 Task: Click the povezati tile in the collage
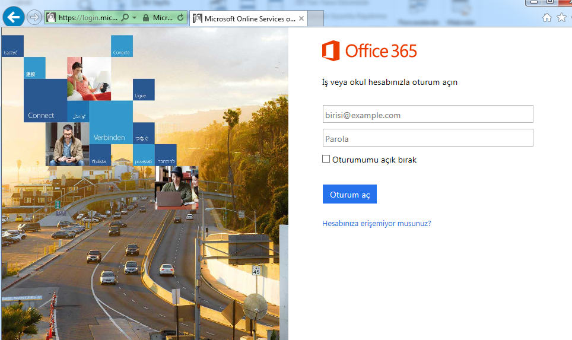pos(144,155)
